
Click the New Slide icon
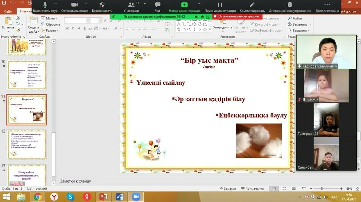click(34, 20)
